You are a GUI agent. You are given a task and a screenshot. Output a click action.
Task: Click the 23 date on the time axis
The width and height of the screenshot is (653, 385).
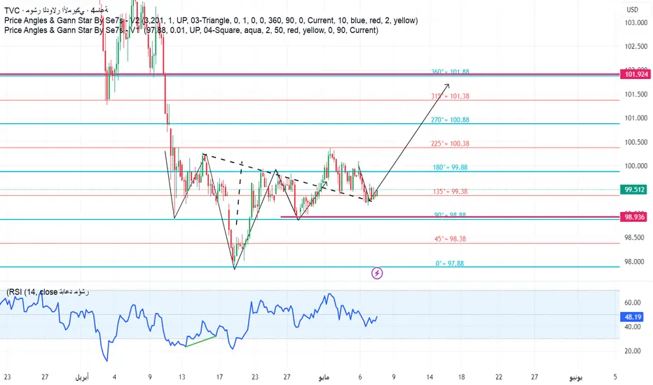click(x=255, y=376)
